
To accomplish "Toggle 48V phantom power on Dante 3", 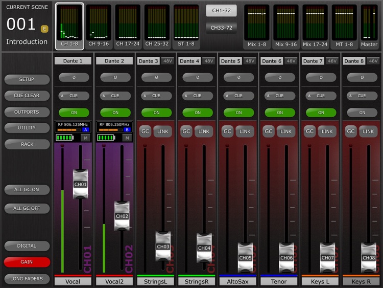I will pyautogui.click(x=167, y=61).
